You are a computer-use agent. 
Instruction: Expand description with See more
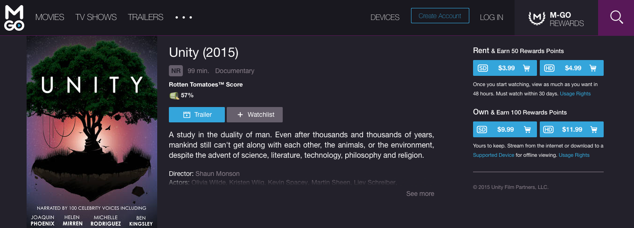coord(420,194)
